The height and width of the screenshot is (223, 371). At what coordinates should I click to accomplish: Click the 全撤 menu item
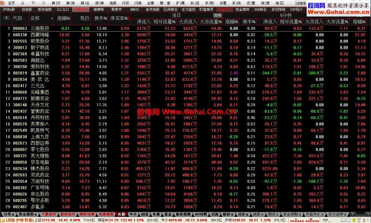(x=151, y=3)
